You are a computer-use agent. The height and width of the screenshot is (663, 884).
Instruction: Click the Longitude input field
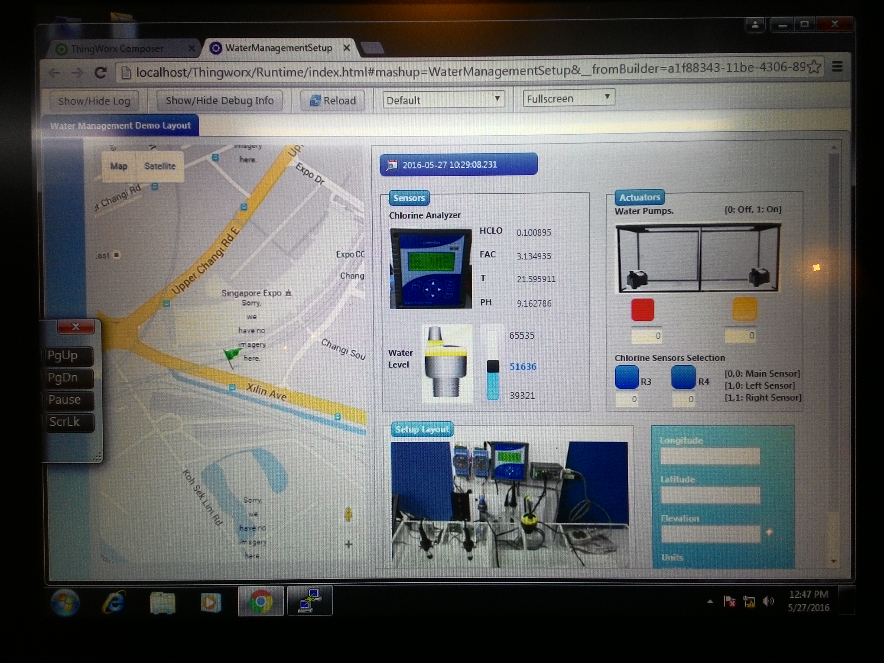pyautogui.click(x=710, y=456)
